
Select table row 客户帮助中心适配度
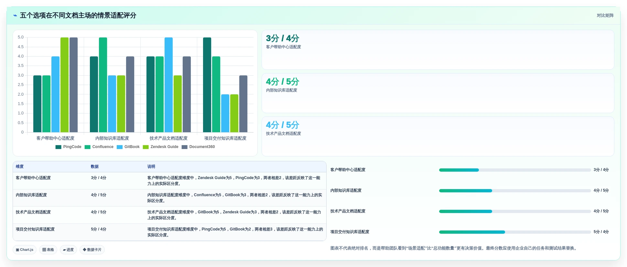(169, 181)
